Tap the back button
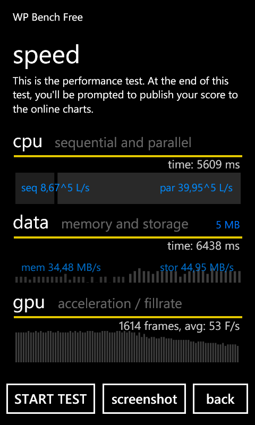 (220, 399)
